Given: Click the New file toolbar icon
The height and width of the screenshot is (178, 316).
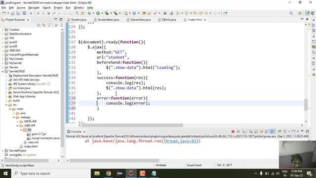Looking at the screenshot, I should click(x=4, y=13).
